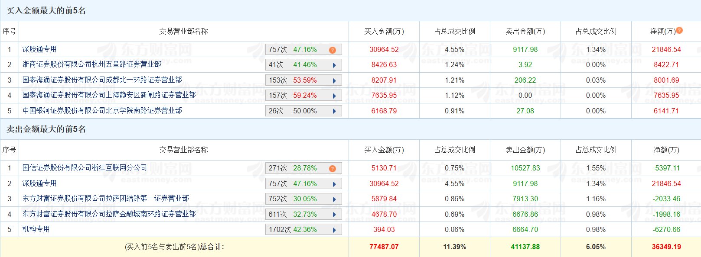Open 东方财富证券拉萨金融城南环路证券营业部 link
The width and height of the screenshot is (701, 257).
[109, 214]
